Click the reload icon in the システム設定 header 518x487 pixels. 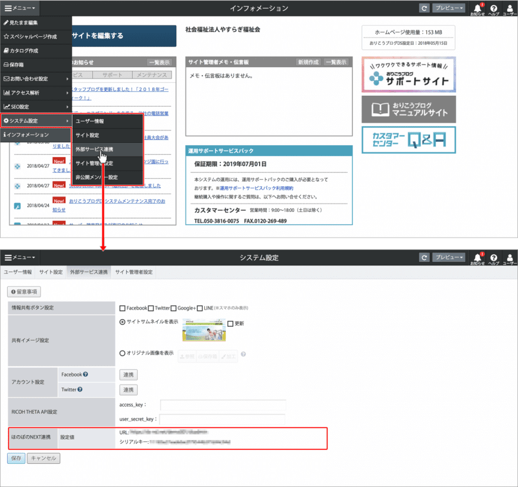coord(424,257)
